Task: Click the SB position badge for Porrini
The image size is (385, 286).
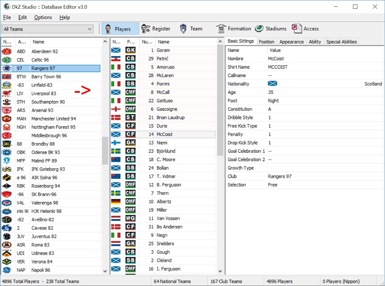Action: coord(130,84)
